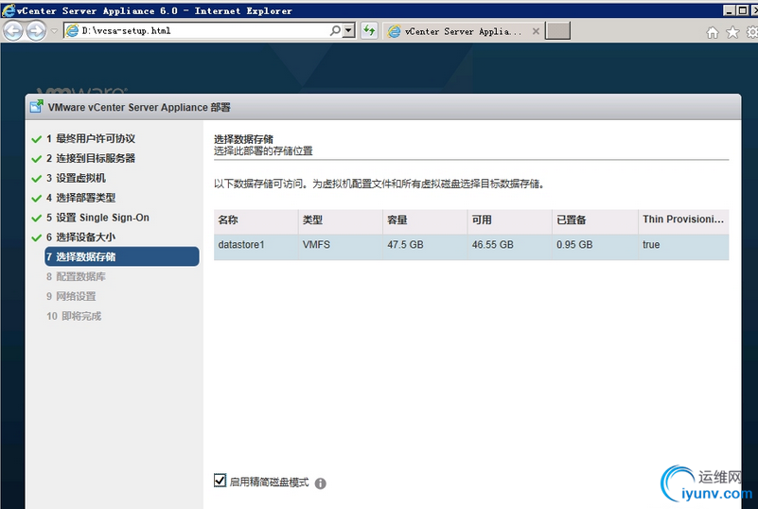Select current step 7 选择数据存储
The image size is (758, 509).
click(122, 256)
